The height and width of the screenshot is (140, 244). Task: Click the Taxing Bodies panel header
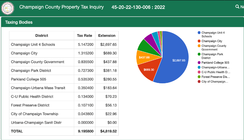122,22
